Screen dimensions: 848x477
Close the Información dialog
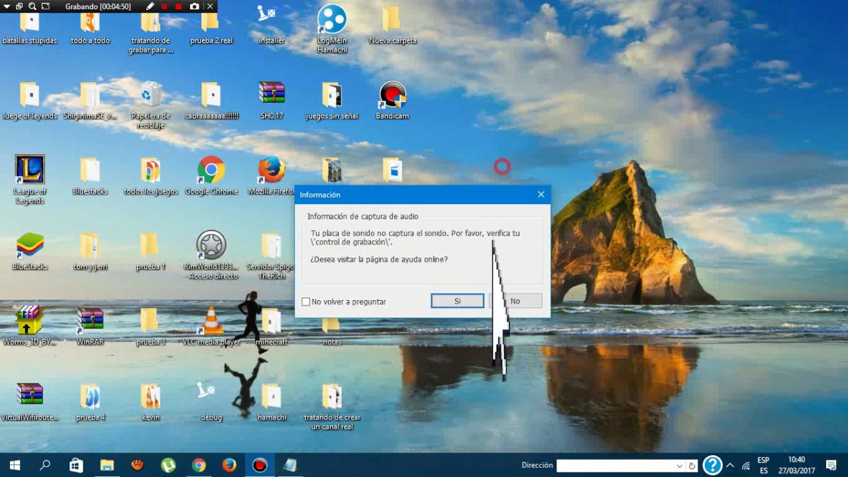click(x=541, y=194)
